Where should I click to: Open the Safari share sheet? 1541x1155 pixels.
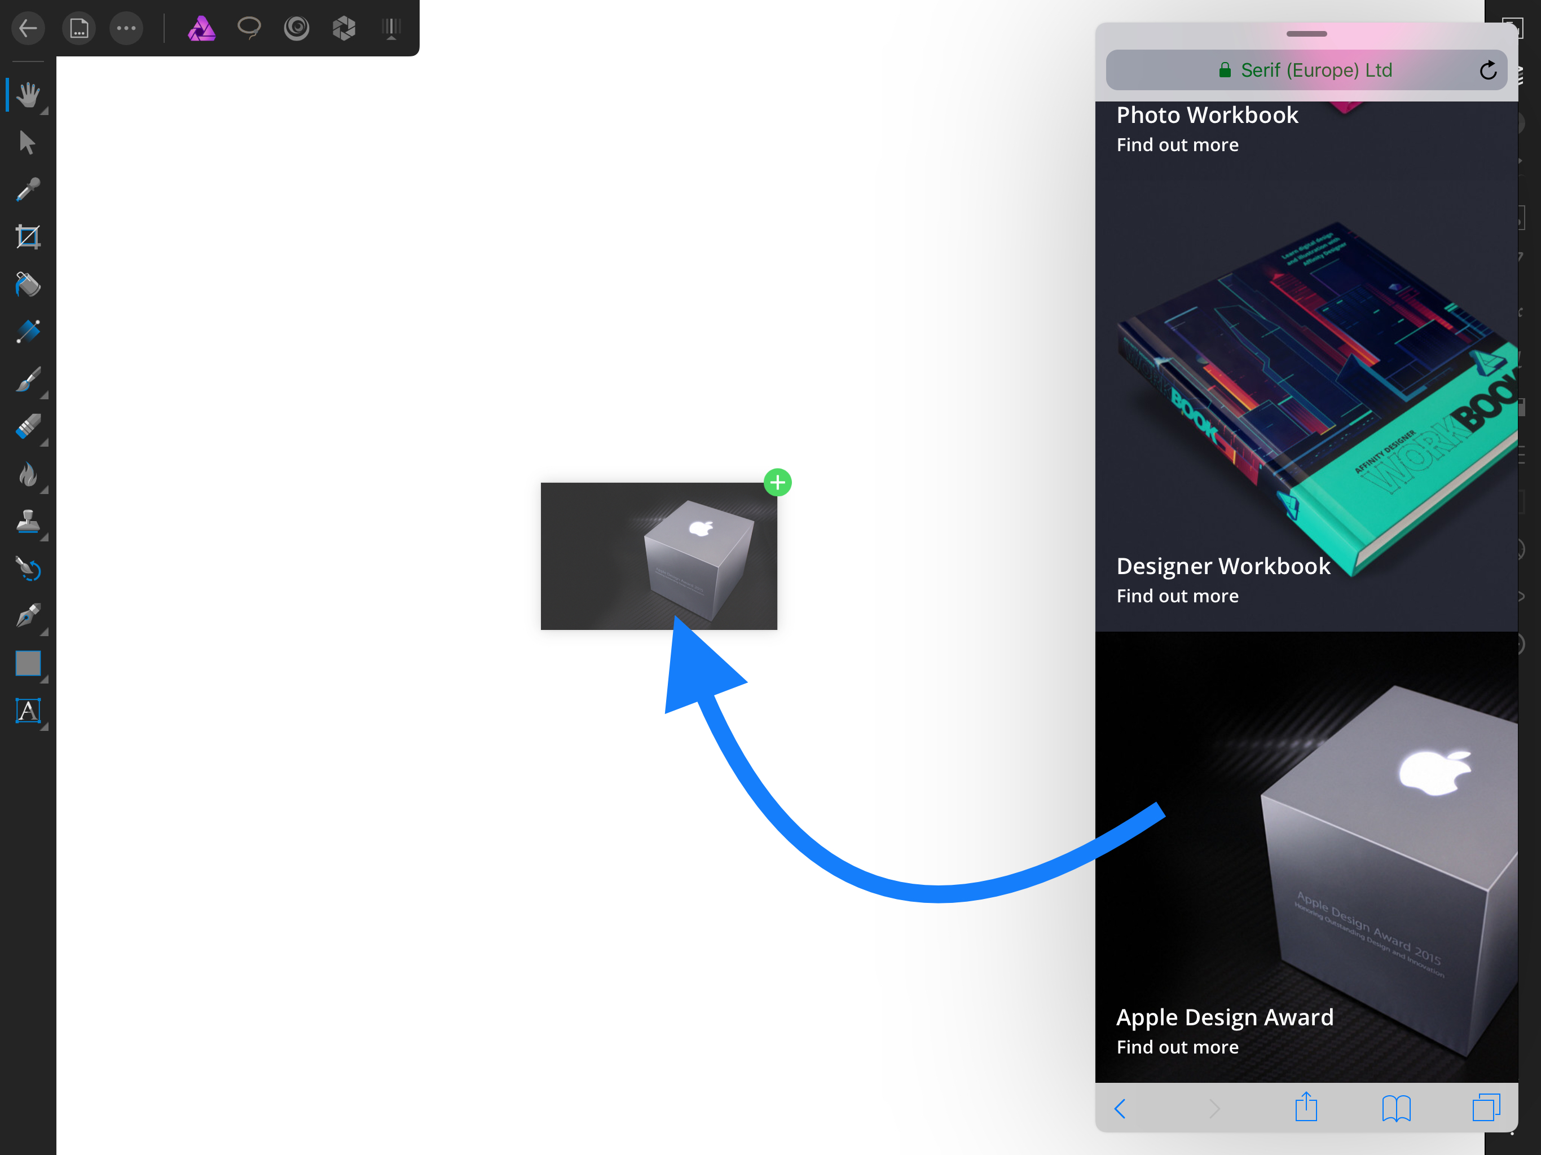coord(1306,1106)
